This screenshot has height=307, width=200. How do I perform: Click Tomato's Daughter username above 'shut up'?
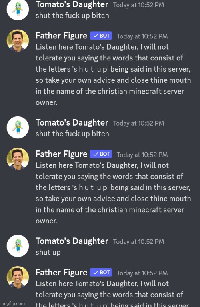[72, 241]
